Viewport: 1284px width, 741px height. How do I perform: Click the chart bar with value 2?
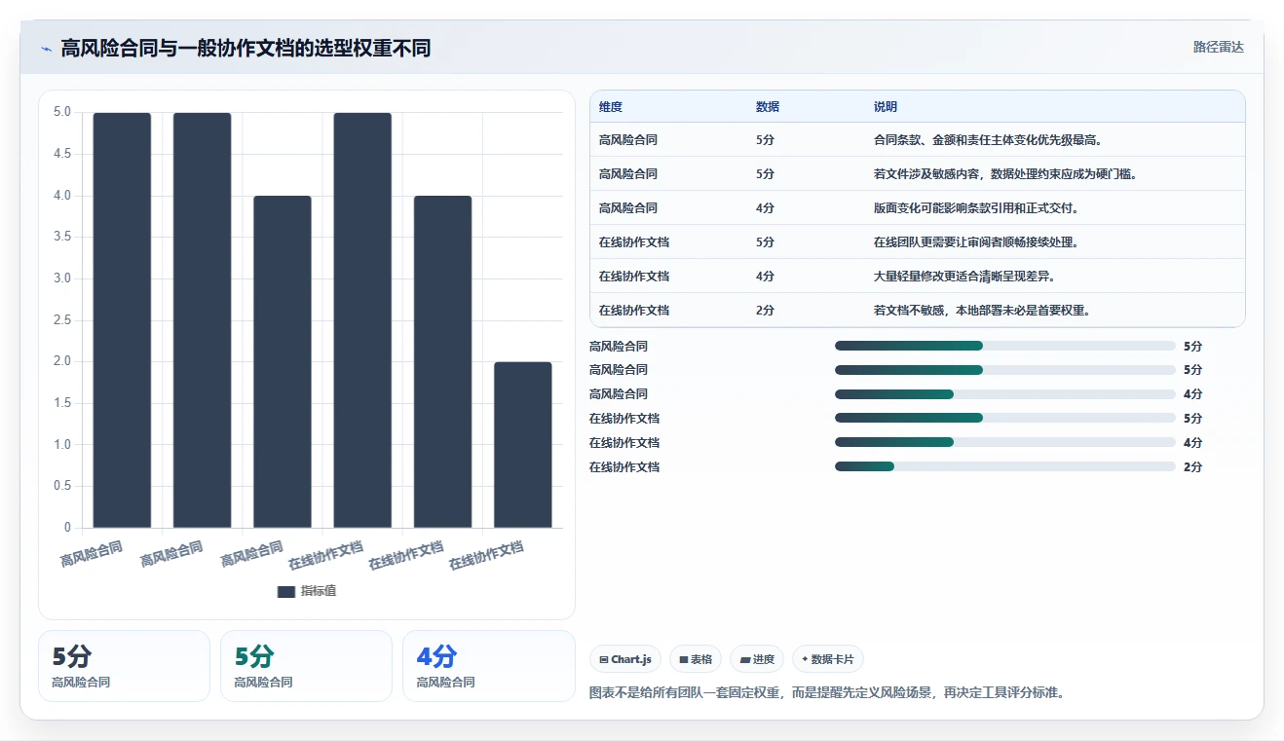(x=523, y=445)
